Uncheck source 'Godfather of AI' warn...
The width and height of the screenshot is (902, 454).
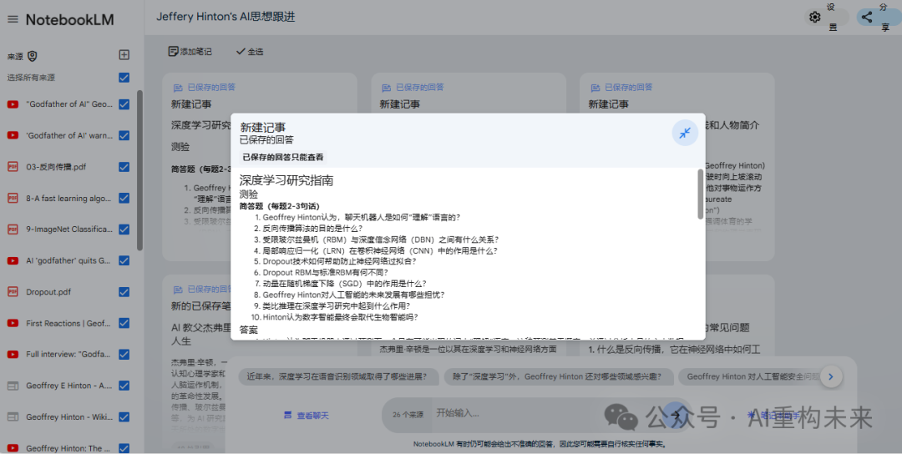[x=124, y=136]
